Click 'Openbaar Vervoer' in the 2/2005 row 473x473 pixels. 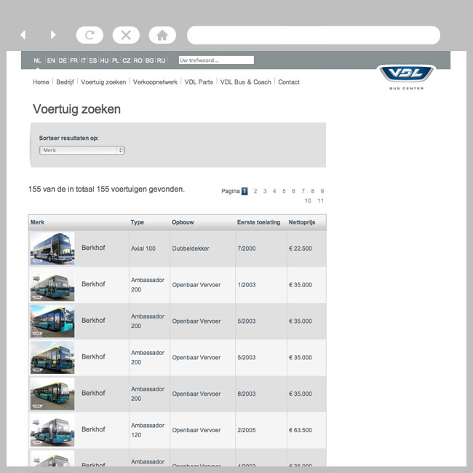click(x=196, y=430)
